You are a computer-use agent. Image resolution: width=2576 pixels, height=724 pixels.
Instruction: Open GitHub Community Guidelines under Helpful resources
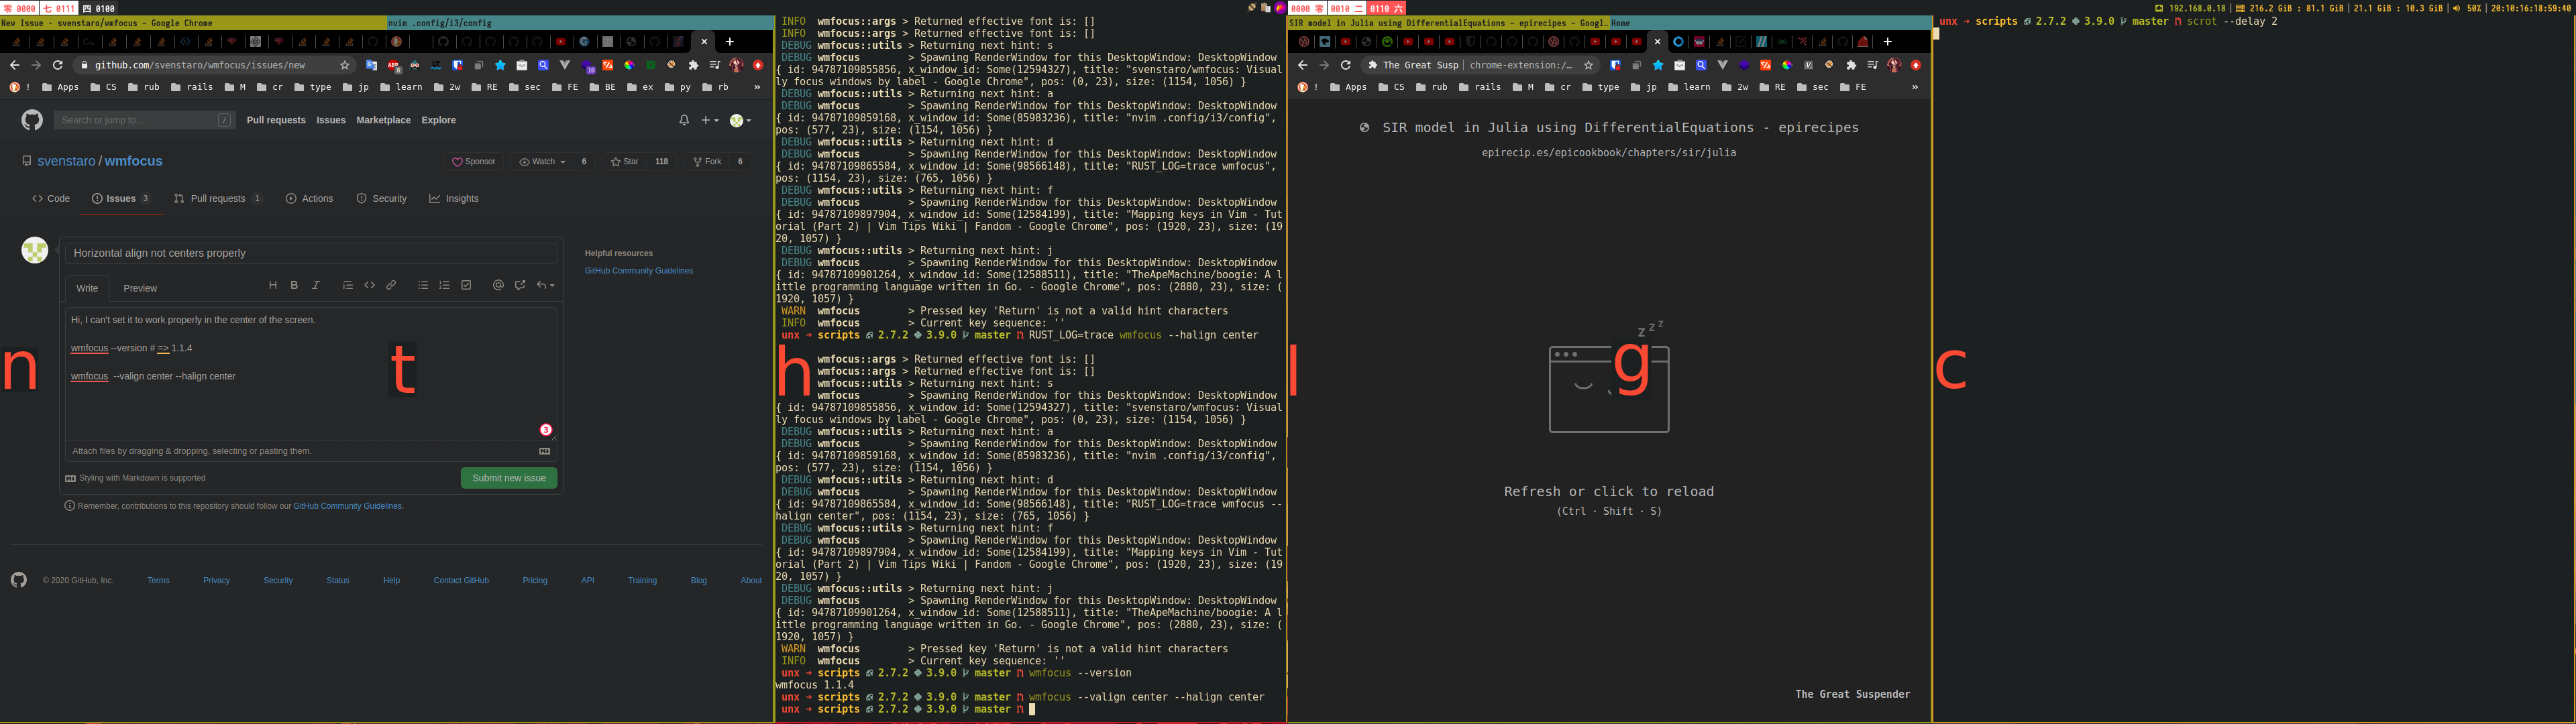tap(639, 271)
